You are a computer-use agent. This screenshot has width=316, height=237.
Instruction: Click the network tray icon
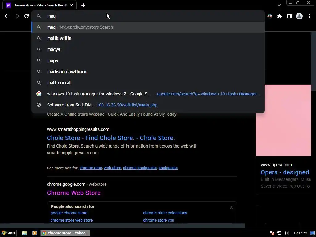279,233
